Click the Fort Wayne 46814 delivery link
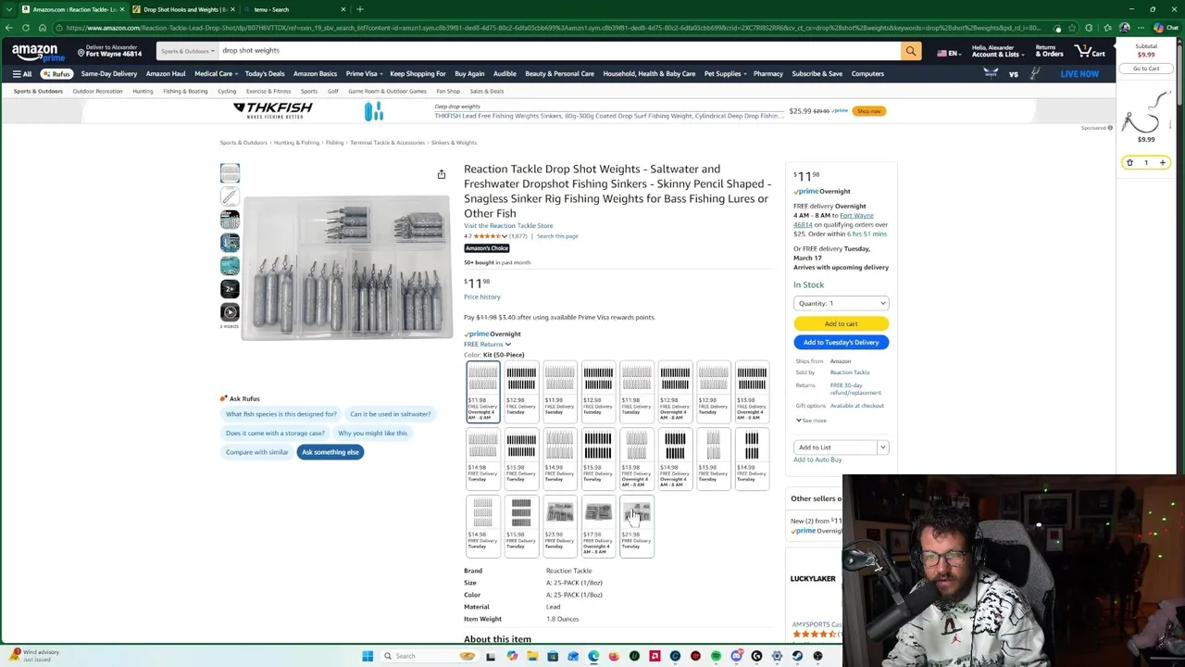 [x=833, y=220]
